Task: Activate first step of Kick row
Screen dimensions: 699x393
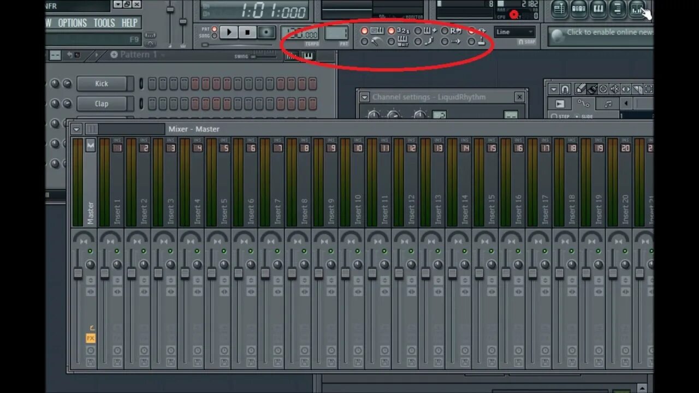Action: tap(152, 84)
